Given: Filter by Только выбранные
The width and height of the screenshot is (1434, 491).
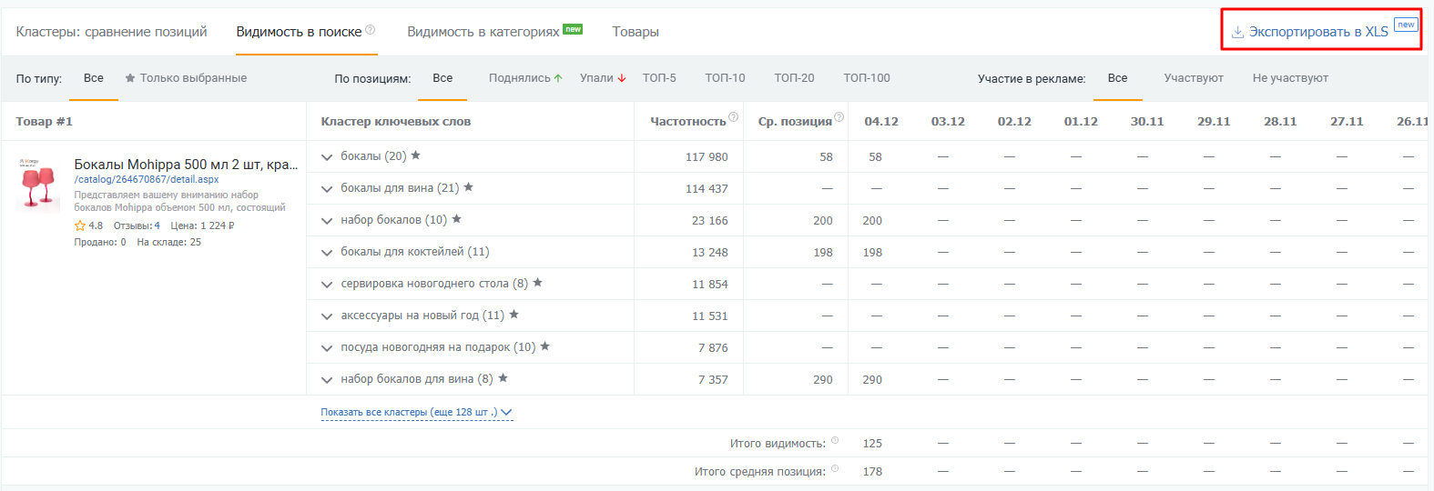Looking at the screenshot, I should [x=186, y=78].
